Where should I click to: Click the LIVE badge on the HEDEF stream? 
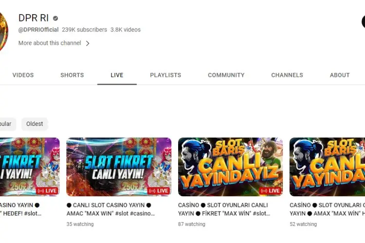47,191
